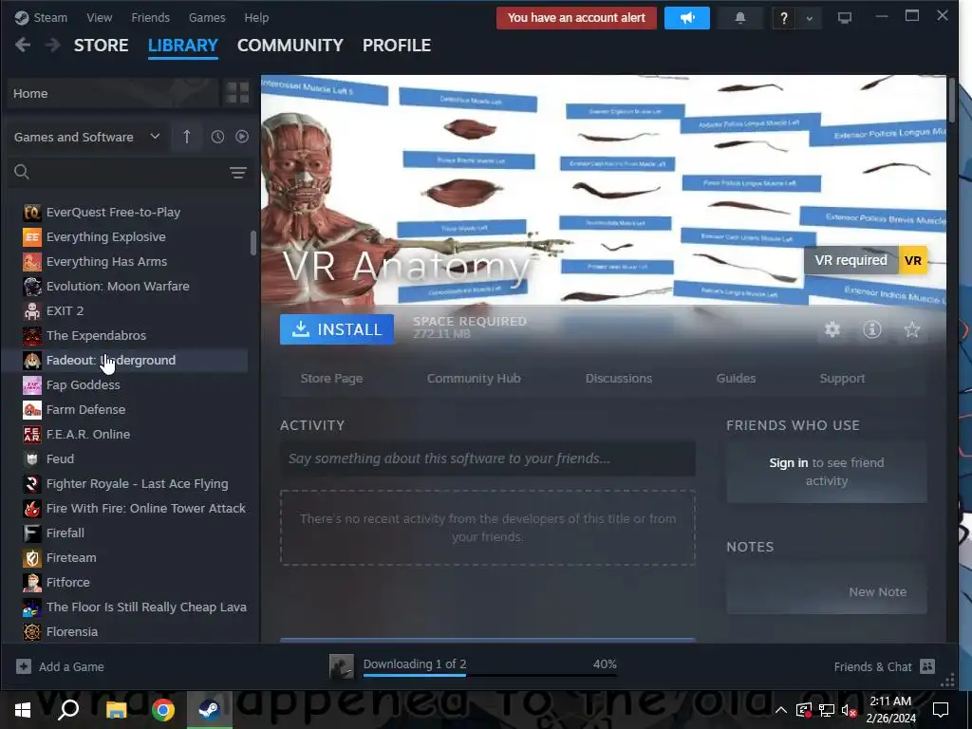Open Chrome from the taskbar
This screenshot has width=972, height=729.
(162, 710)
